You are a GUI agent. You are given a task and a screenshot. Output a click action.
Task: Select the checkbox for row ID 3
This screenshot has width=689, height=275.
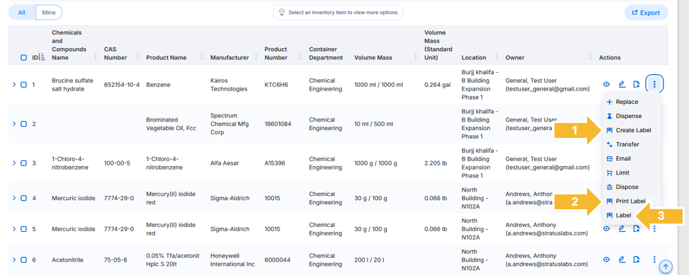(x=24, y=163)
